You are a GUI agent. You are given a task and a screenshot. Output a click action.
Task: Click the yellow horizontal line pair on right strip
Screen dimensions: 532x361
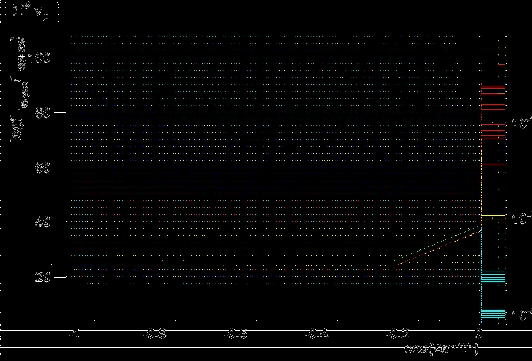tap(493, 218)
